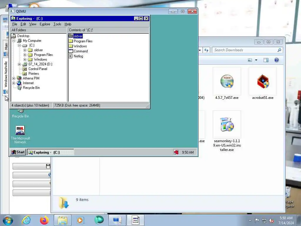This screenshot has height=226, width=301.
Task: Open the File menu in Exploring window
Action: [x=15, y=24]
